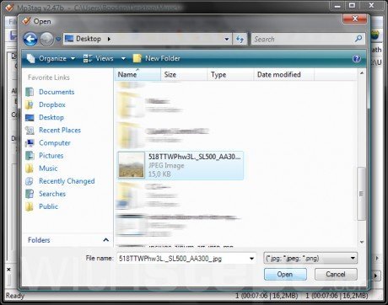Click the Public folder icon
This screenshot has height=305, width=388.
pos(30,206)
